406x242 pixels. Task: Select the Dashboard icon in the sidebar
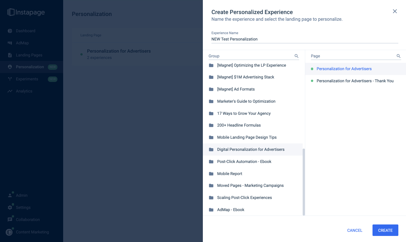coord(10,31)
